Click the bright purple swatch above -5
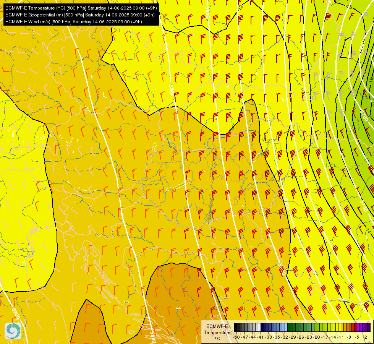 coord(358,327)
